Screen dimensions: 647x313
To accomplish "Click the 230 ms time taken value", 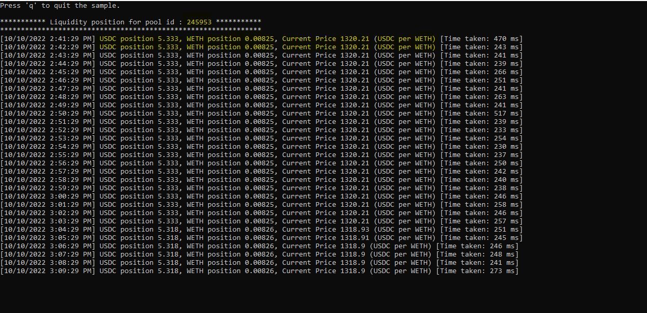I will tap(506, 147).
